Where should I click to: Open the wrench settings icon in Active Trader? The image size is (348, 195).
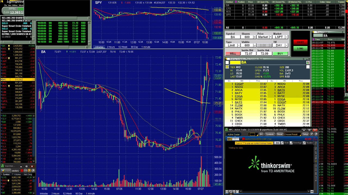pyautogui.click(x=261, y=134)
